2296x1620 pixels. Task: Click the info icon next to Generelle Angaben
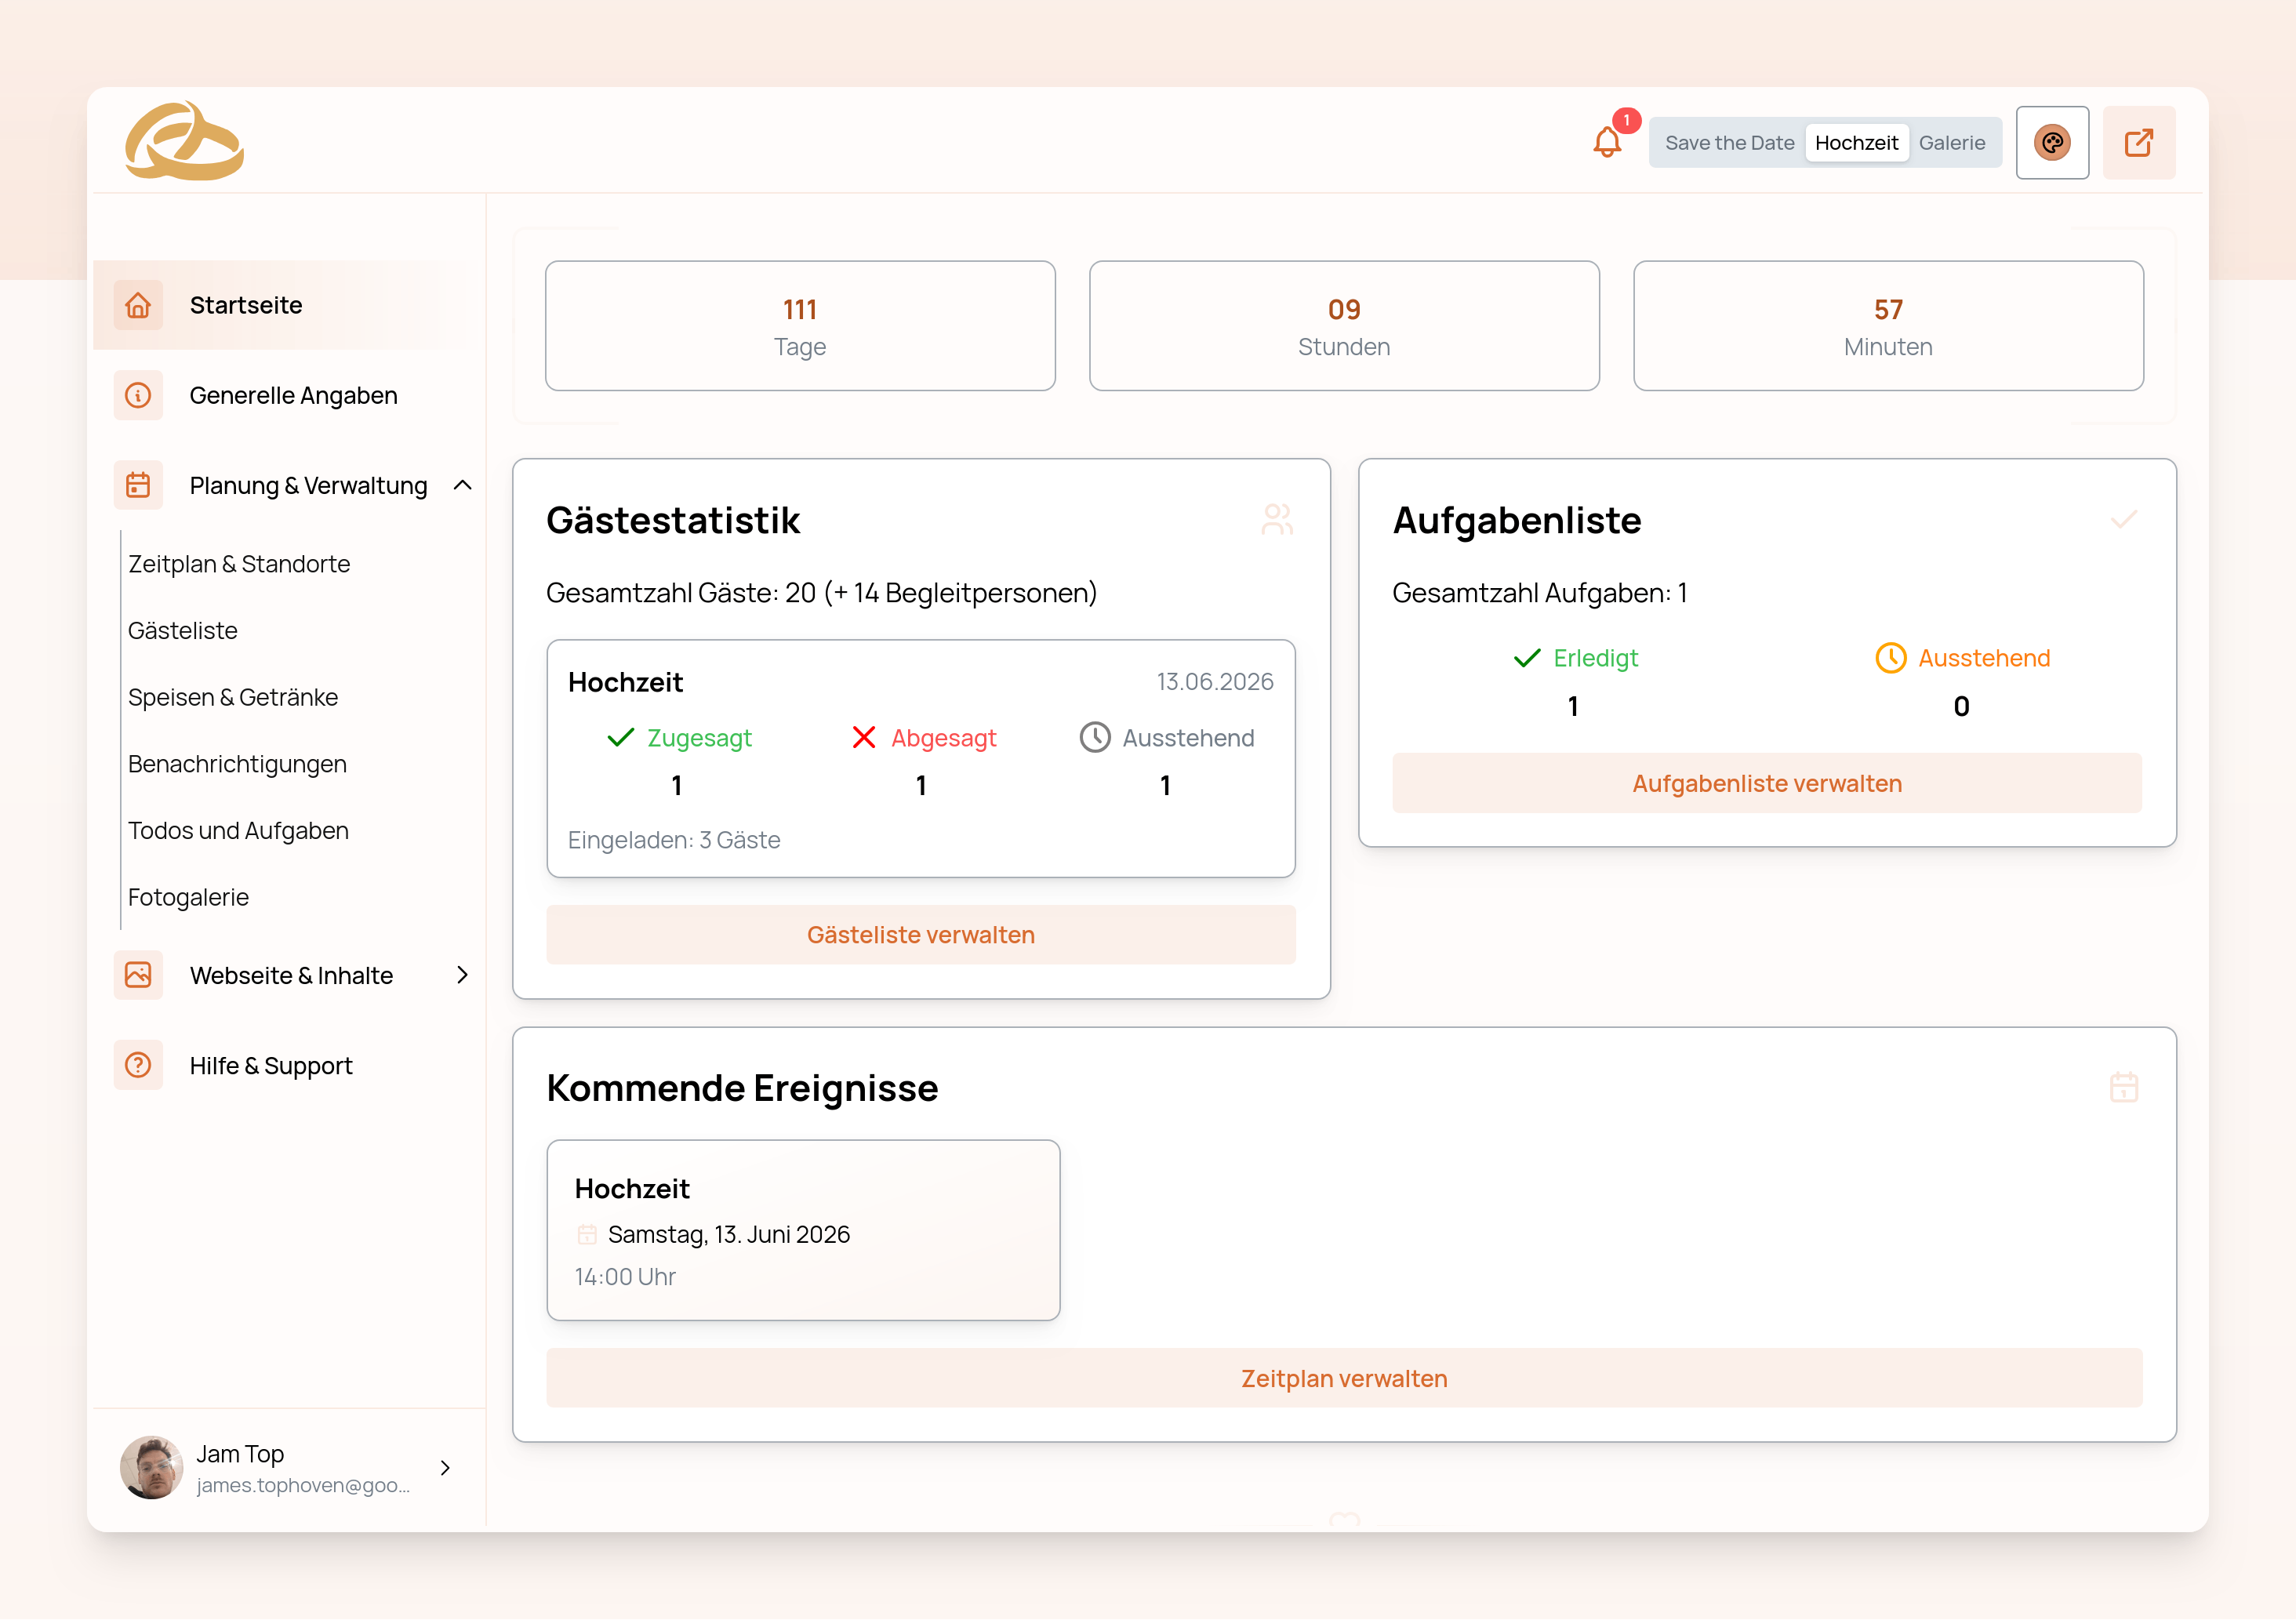138,395
